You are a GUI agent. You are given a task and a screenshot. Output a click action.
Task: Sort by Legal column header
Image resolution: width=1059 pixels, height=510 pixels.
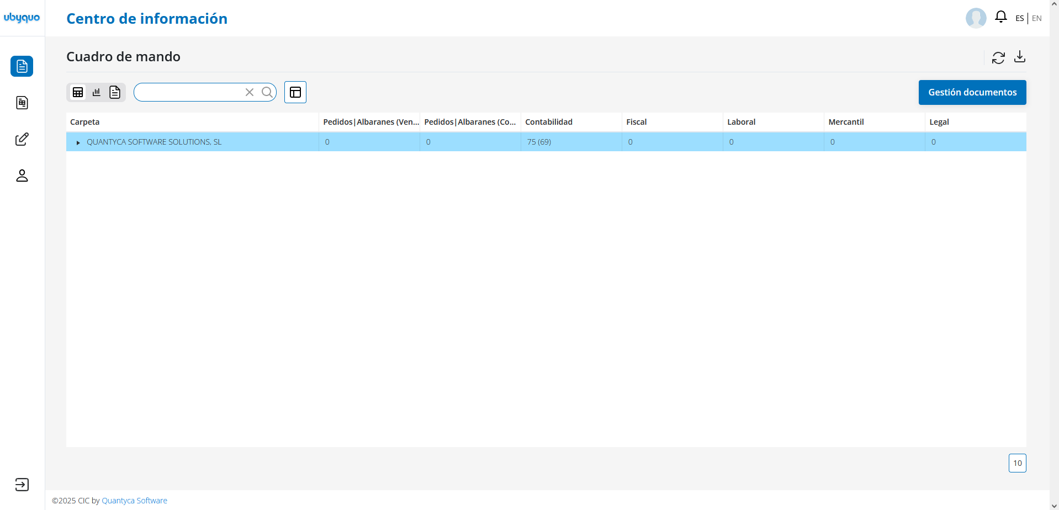click(976, 122)
